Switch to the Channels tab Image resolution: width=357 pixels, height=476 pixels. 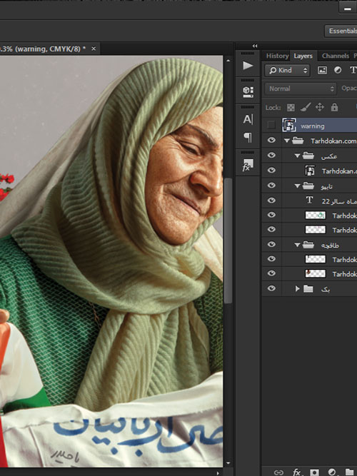click(x=335, y=56)
